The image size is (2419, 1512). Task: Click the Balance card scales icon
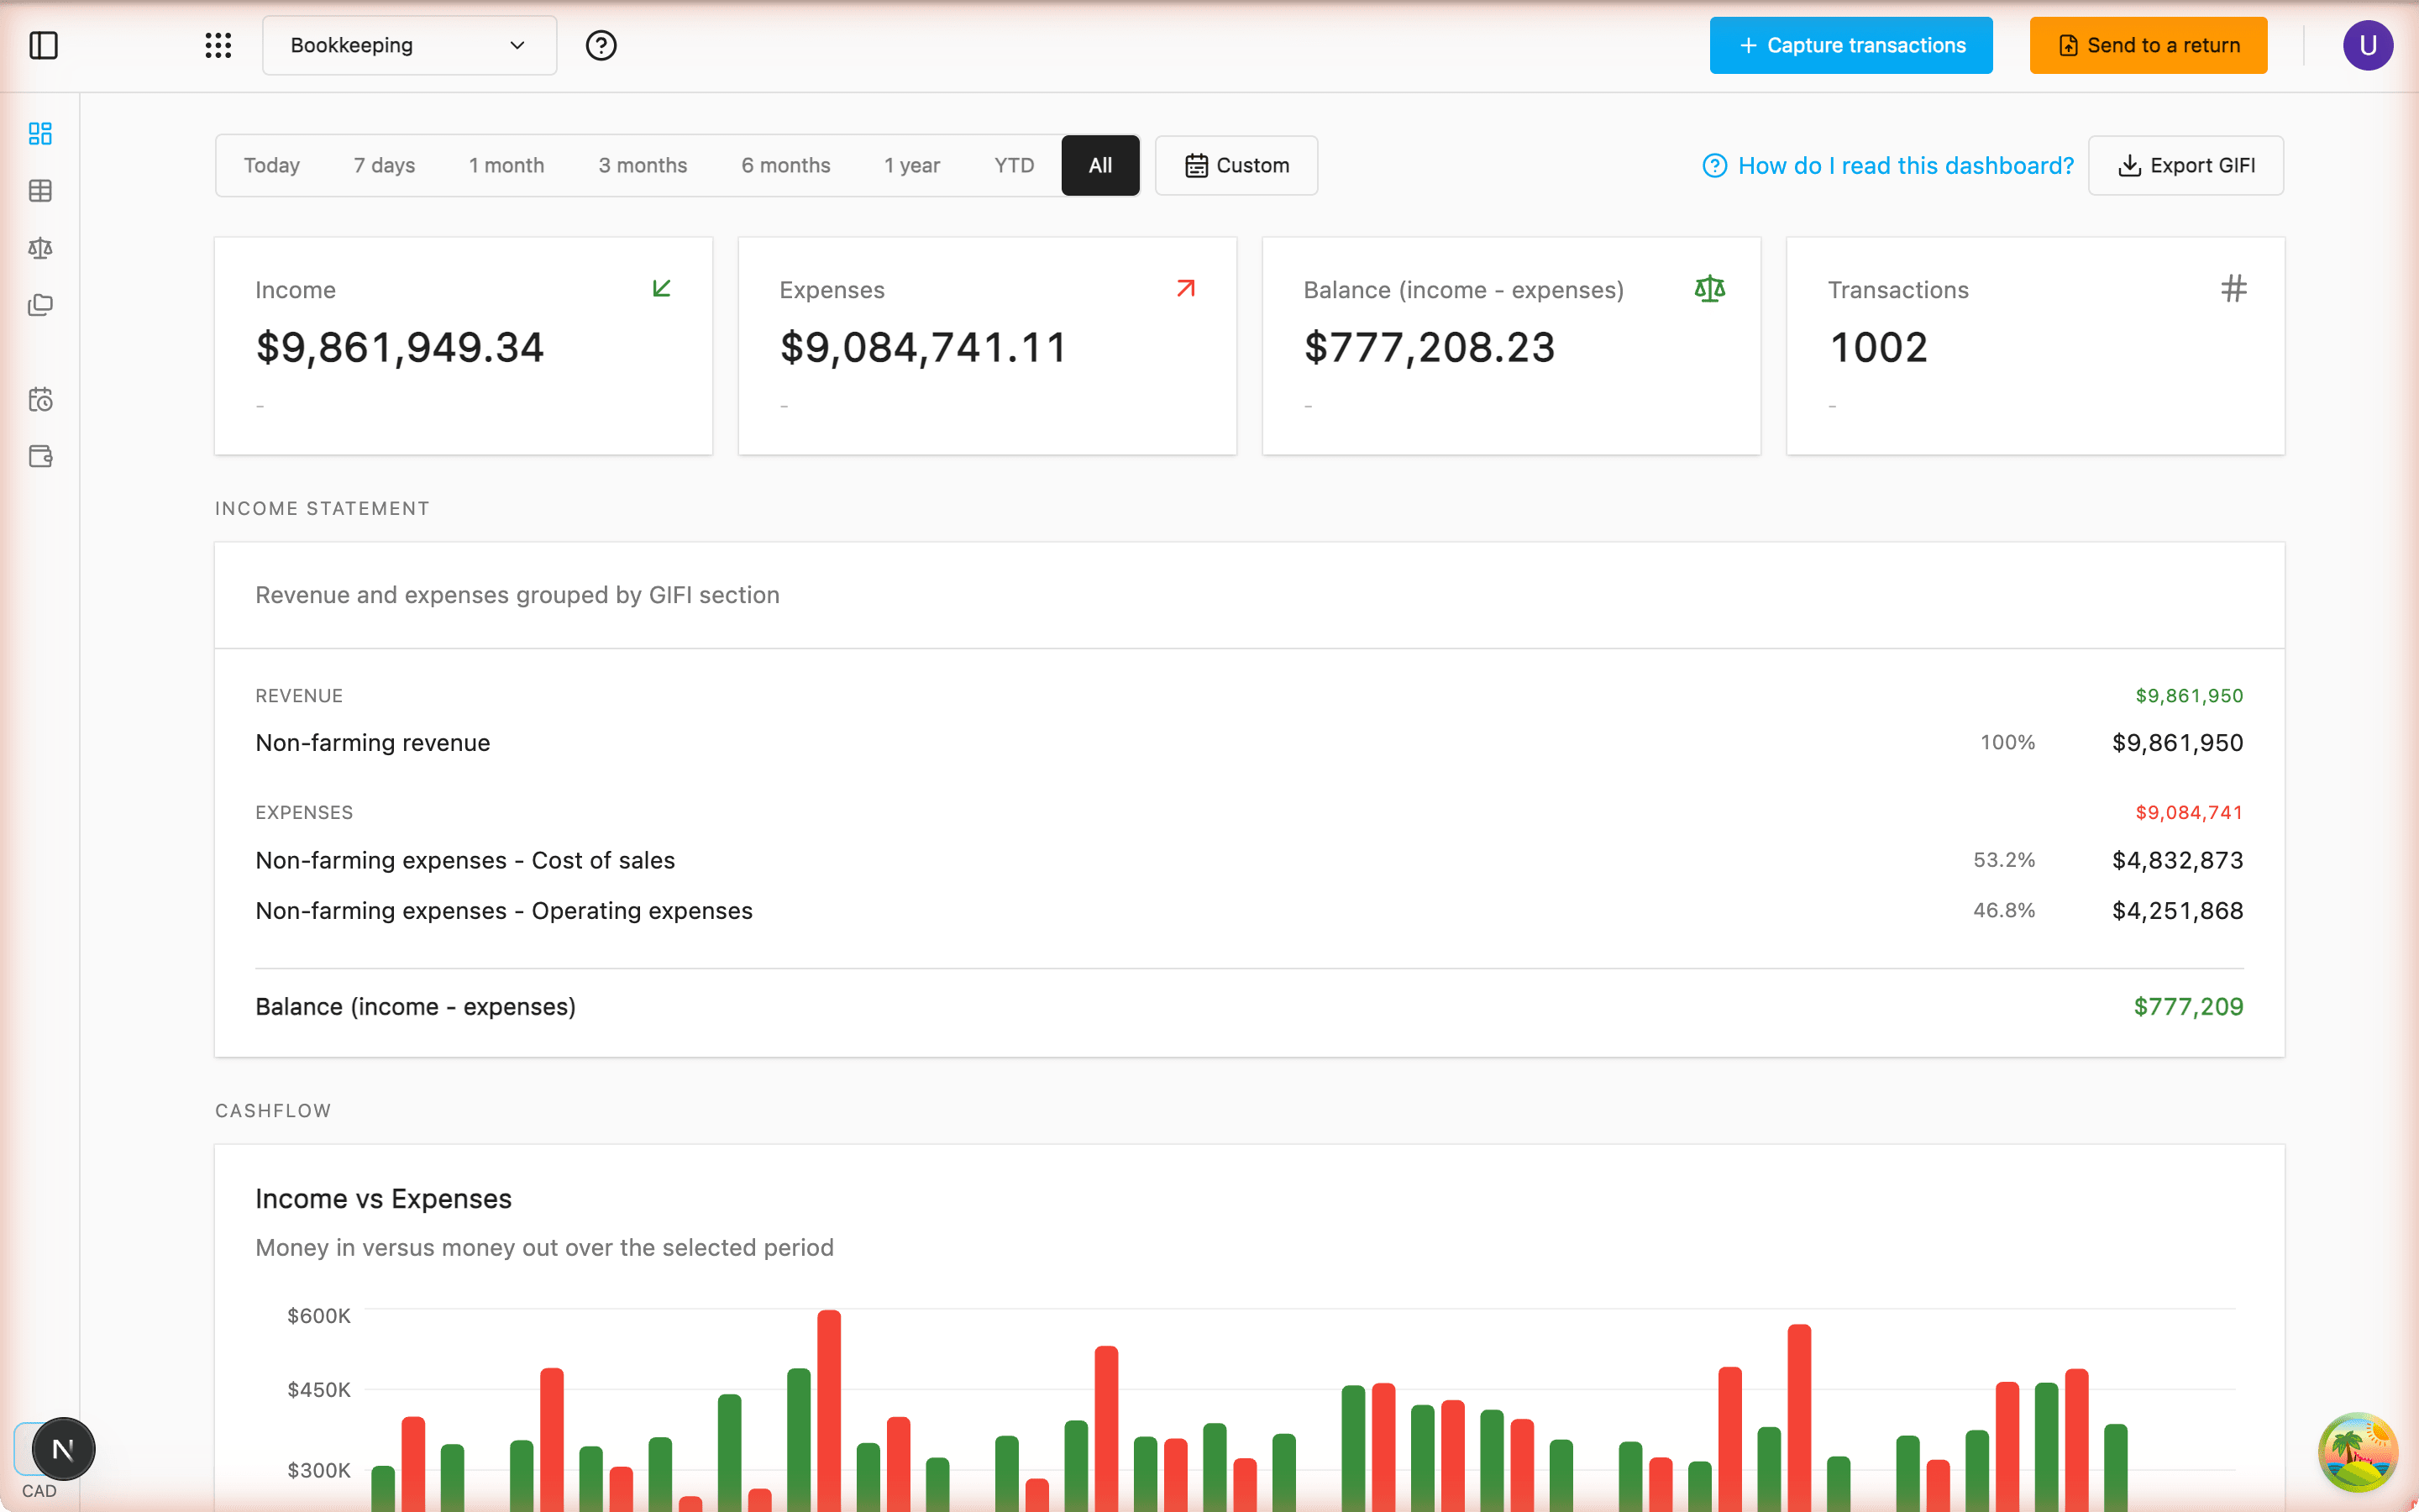(1709, 288)
